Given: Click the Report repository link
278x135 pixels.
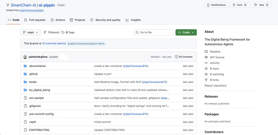Looking at the screenshot, I should tap(216, 85).
